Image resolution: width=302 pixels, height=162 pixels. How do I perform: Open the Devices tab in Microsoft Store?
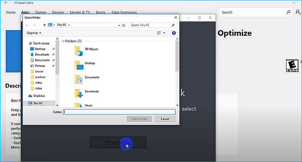point(58,13)
